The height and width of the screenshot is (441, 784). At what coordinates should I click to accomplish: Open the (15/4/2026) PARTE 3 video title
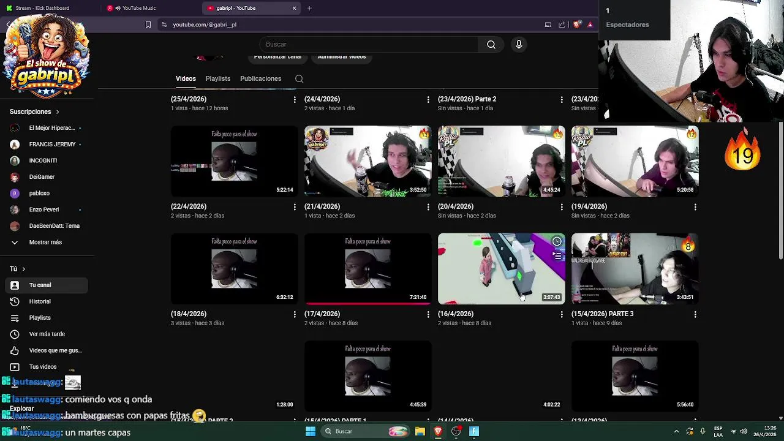[x=602, y=314]
